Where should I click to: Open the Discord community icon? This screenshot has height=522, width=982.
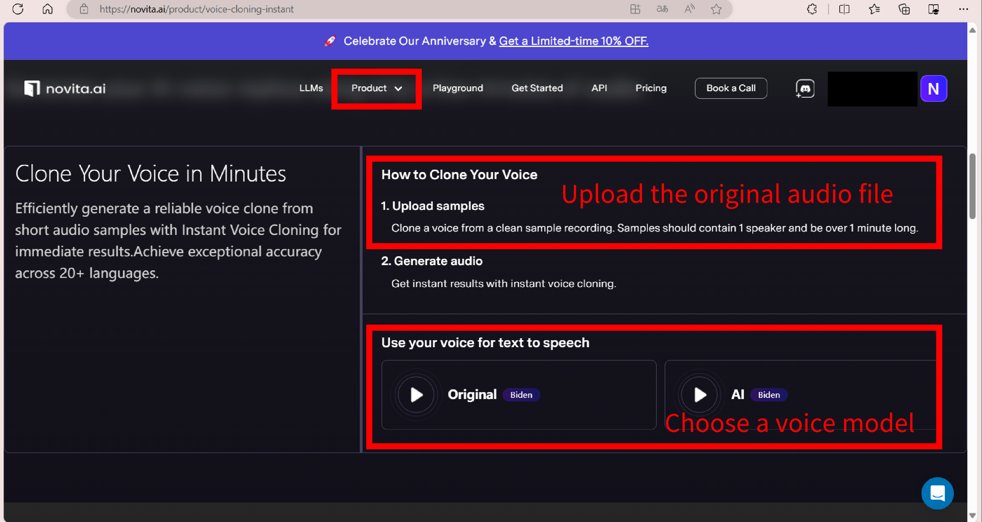[805, 88]
